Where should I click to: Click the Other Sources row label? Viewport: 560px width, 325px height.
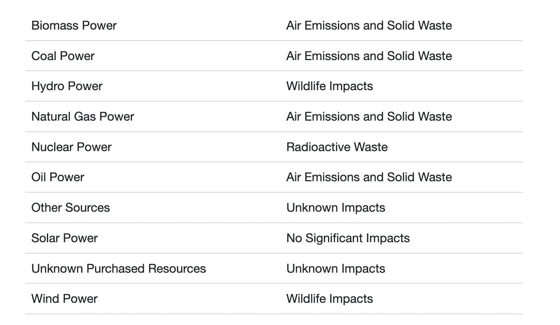coord(70,208)
